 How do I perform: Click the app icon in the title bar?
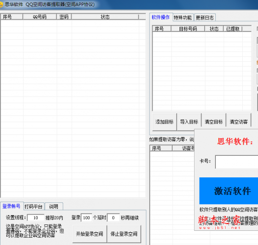click(x=1, y=4)
